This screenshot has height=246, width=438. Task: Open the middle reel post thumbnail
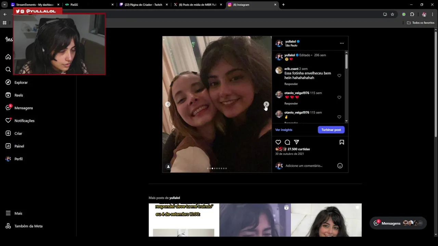coord(255,220)
